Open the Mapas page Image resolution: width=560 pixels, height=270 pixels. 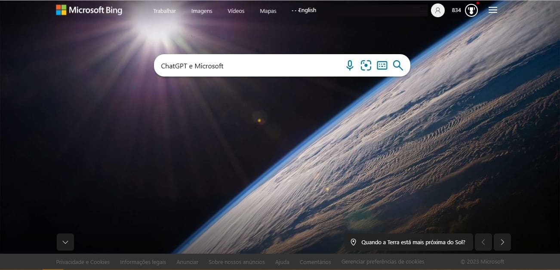268,11
